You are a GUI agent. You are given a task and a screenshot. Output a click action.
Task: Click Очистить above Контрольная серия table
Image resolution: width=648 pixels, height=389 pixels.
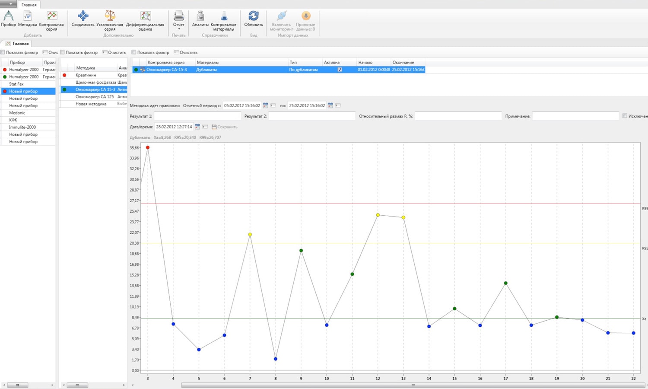coord(186,52)
